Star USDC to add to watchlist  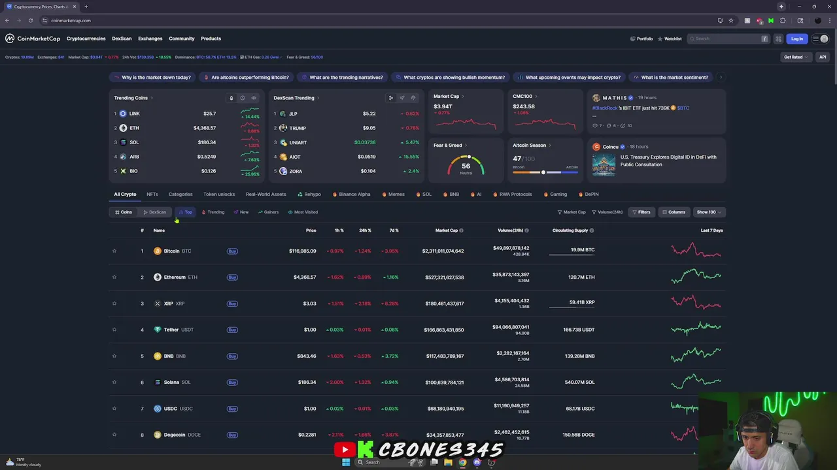click(x=114, y=409)
